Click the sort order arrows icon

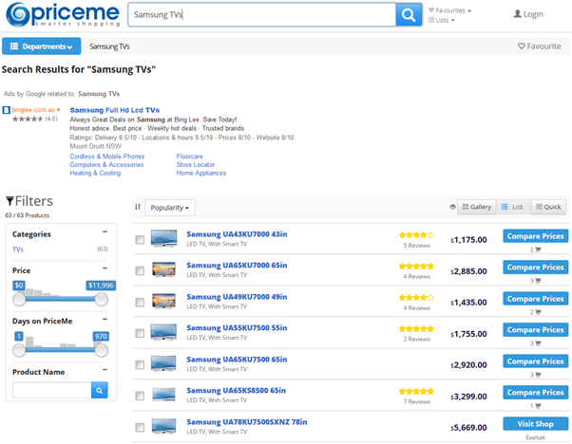[138, 207]
